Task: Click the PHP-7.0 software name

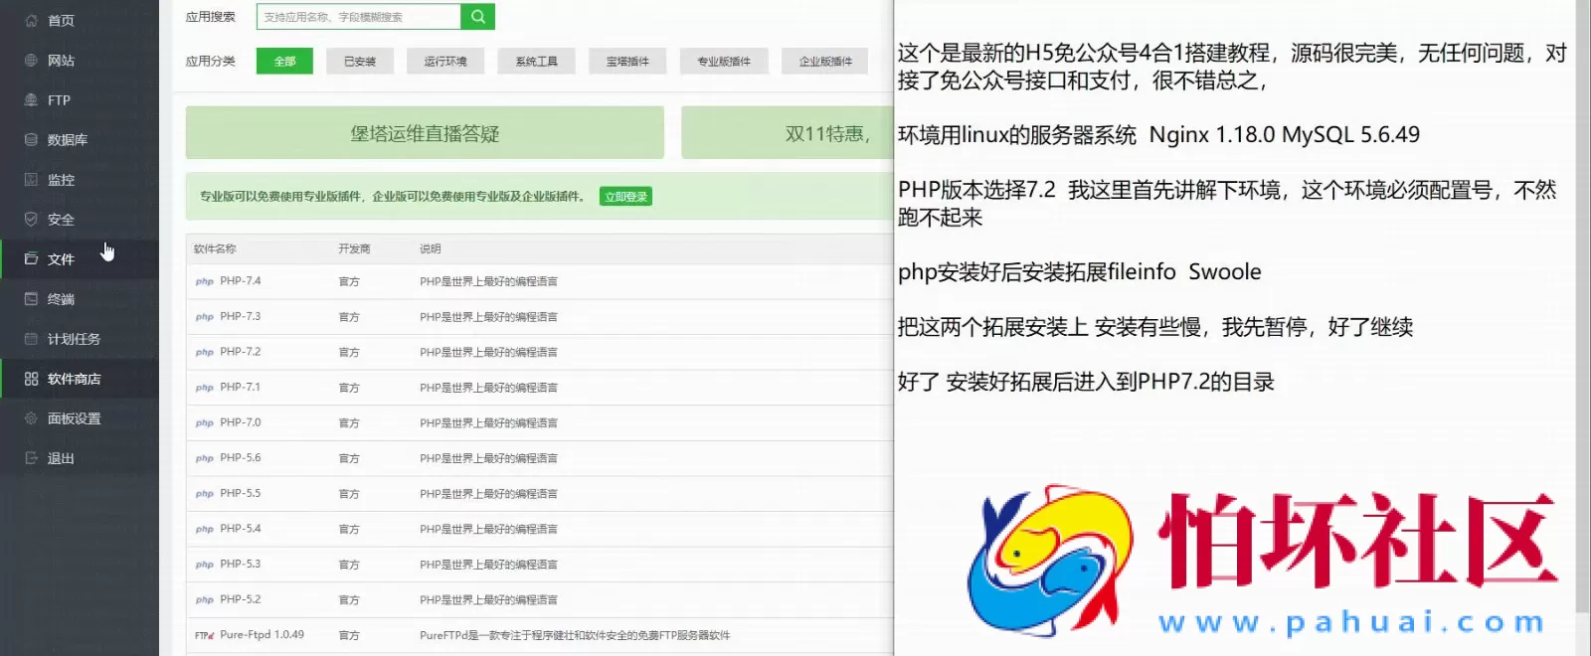Action: pyautogui.click(x=241, y=422)
